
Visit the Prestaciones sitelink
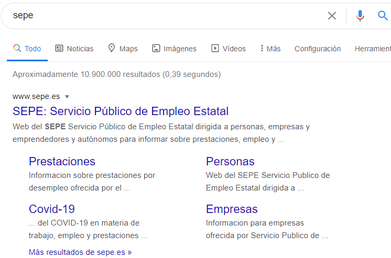62,161
